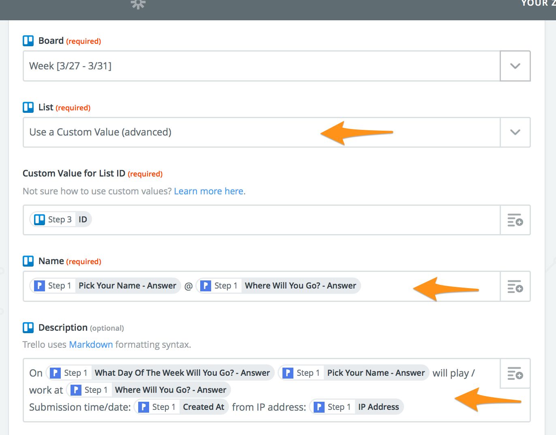Open the Board dropdown arrow

(515, 66)
